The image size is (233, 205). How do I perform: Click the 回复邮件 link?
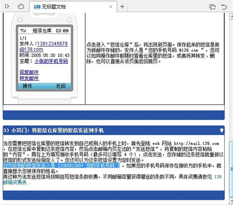click(x=29, y=72)
